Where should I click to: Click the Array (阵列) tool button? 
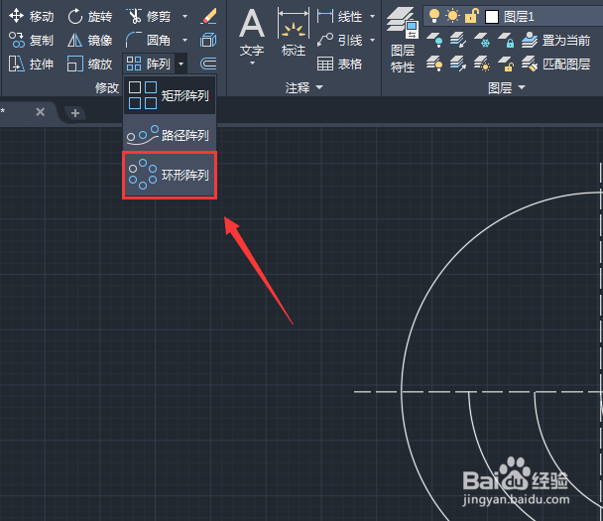(149, 64)
